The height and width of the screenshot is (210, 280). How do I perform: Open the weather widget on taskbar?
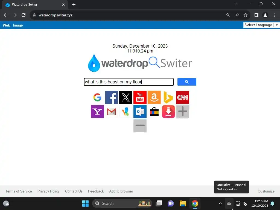tap(6, 203)
